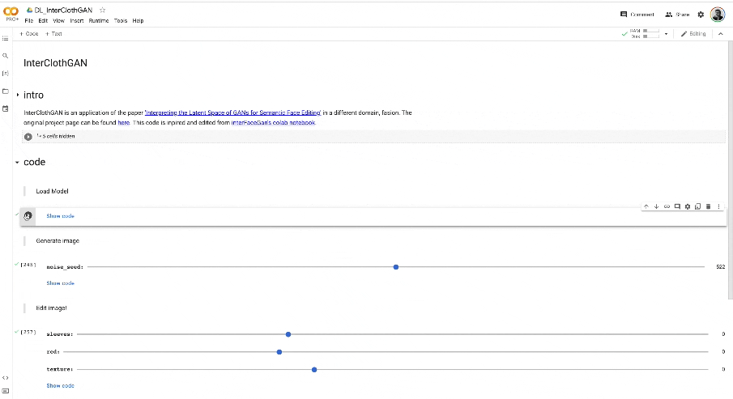Screen dimensions: 733x399
Task: Show code for the Load Model cell
Action: point(60,216)
